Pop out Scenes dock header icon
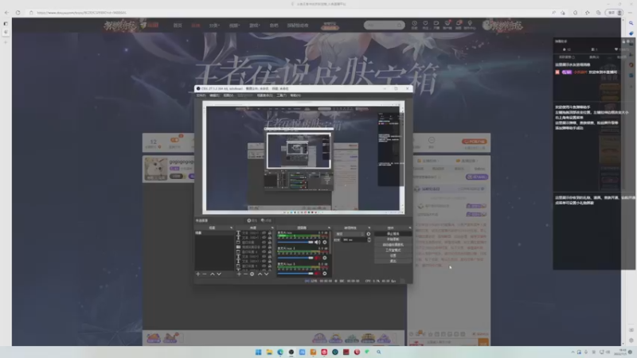Image resolution: width=637 pixels, height=358 pixels. point(231,228)
